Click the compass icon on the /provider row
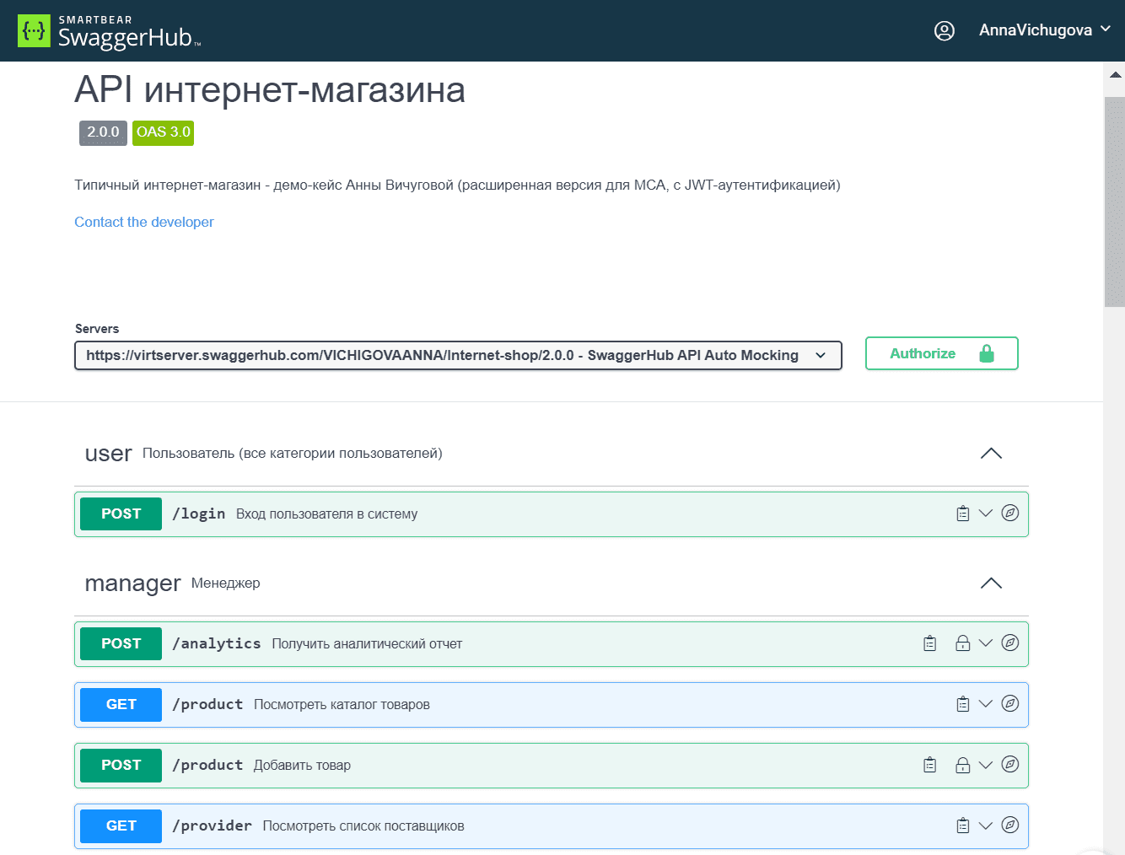This screenshot has height=855, width=1125. [1010, 825]
